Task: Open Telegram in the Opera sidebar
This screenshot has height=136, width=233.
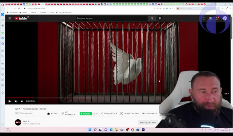Action: coord(3,38)
